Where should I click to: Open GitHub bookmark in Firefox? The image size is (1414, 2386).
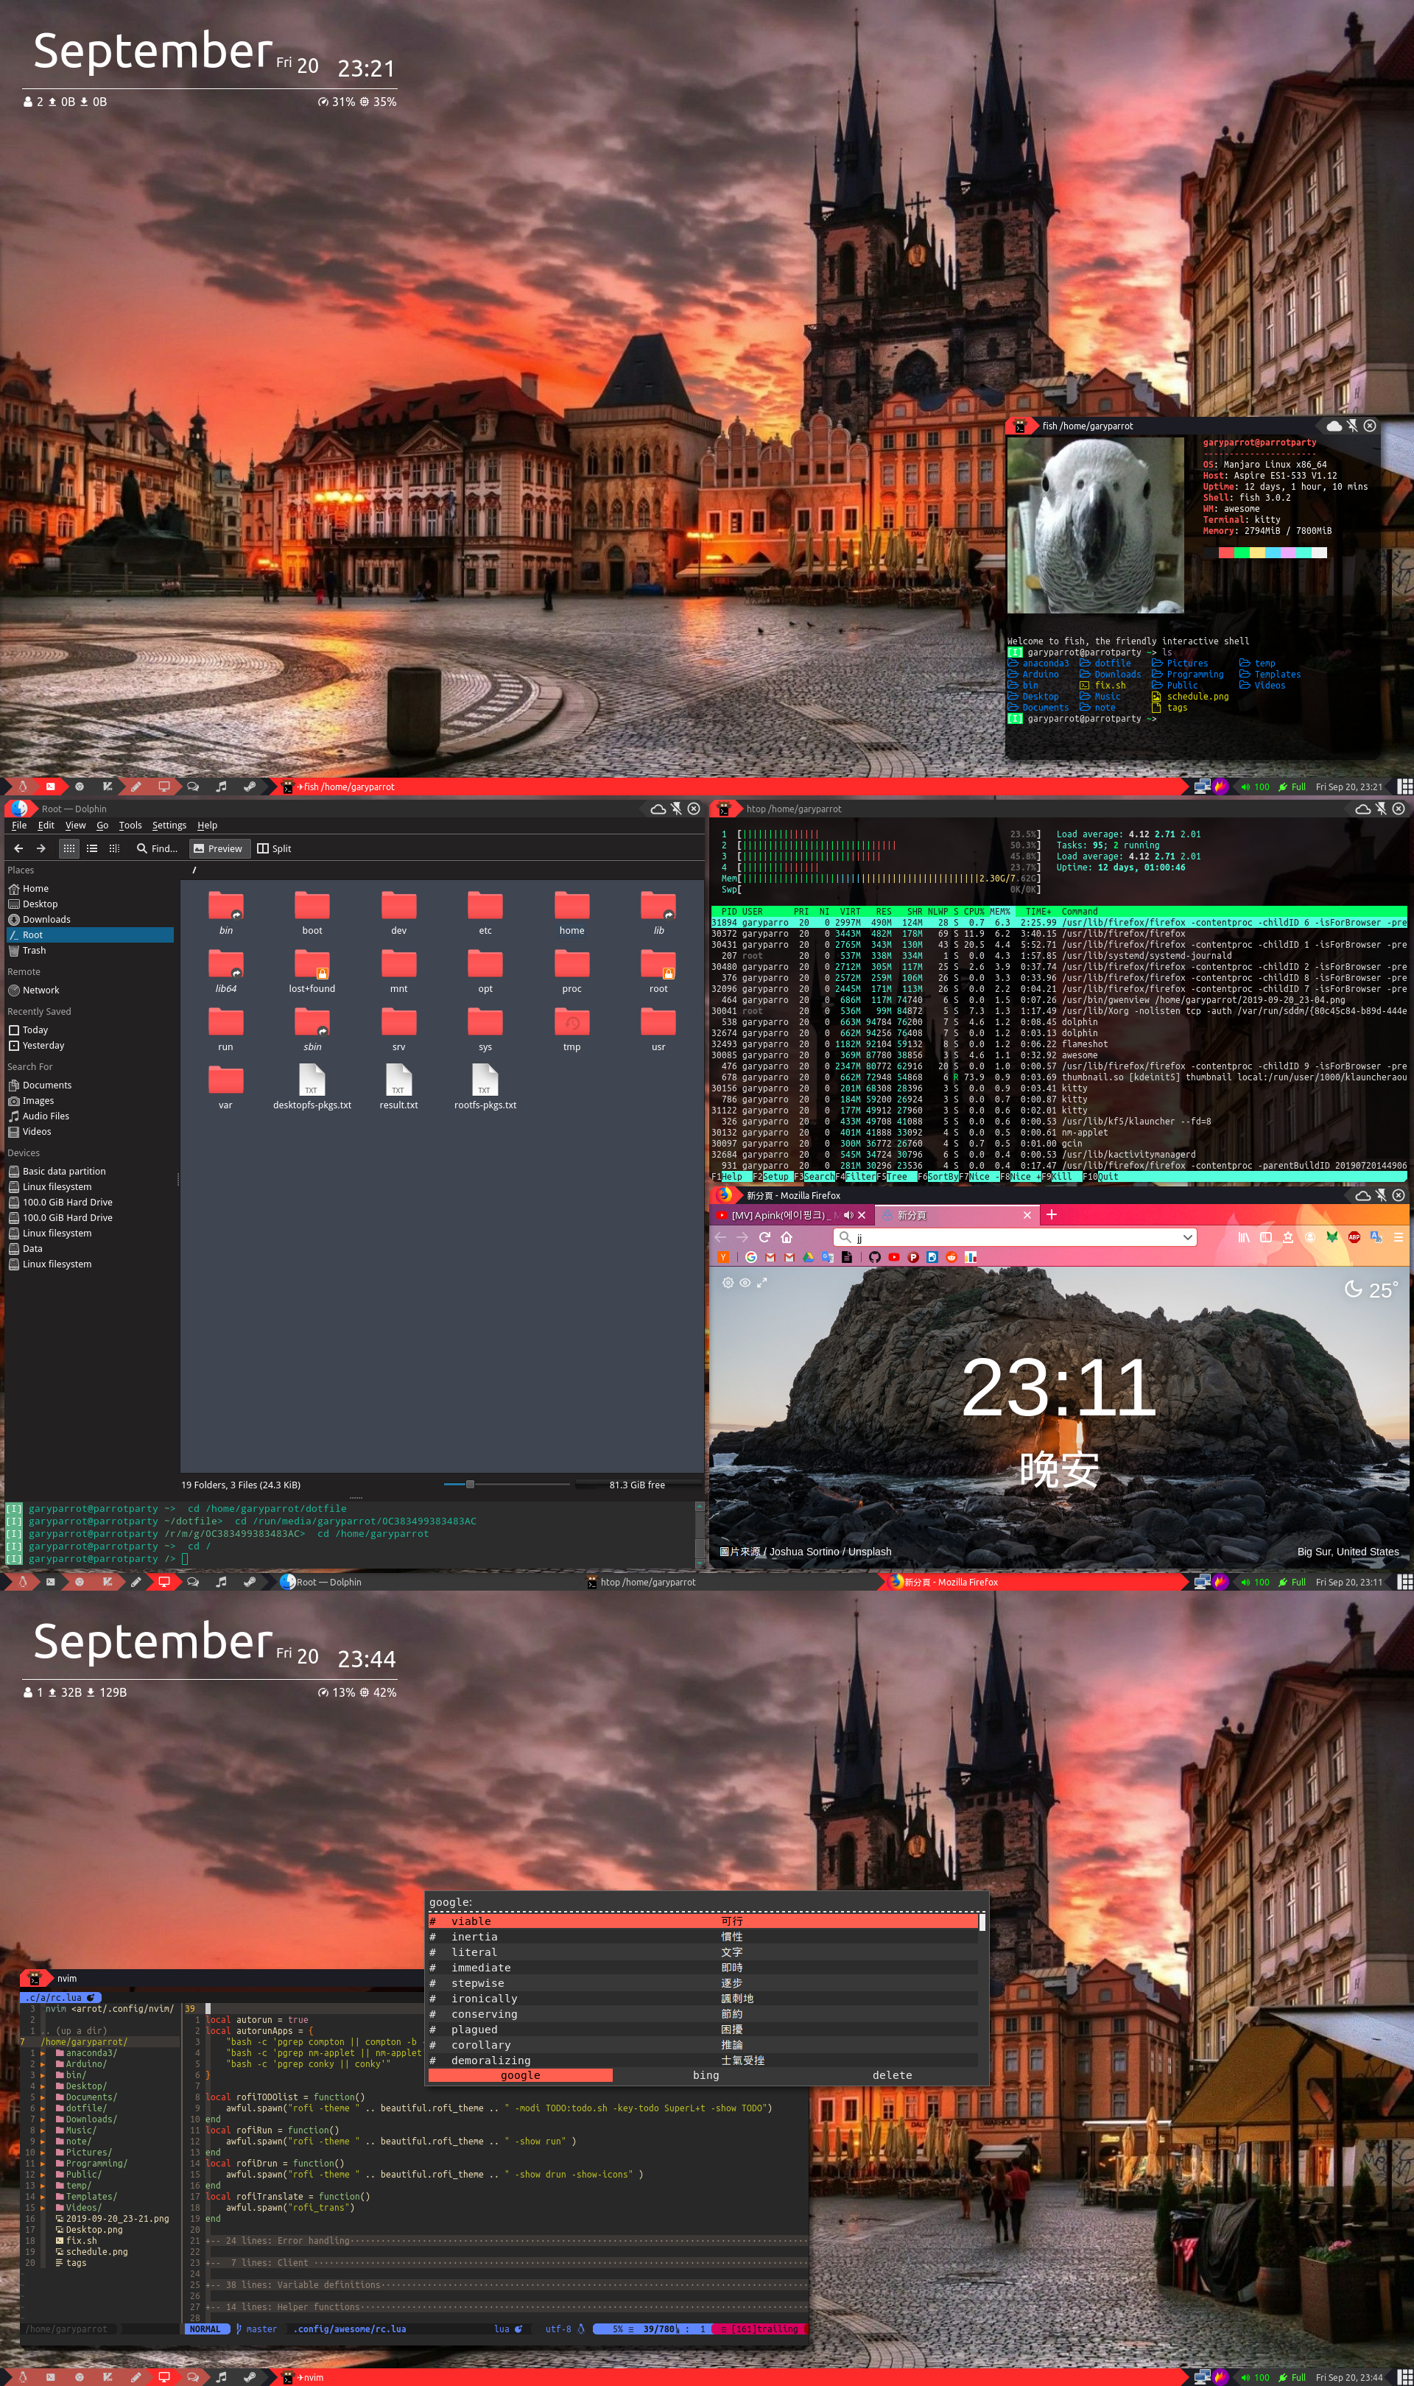coord(873,1256)
